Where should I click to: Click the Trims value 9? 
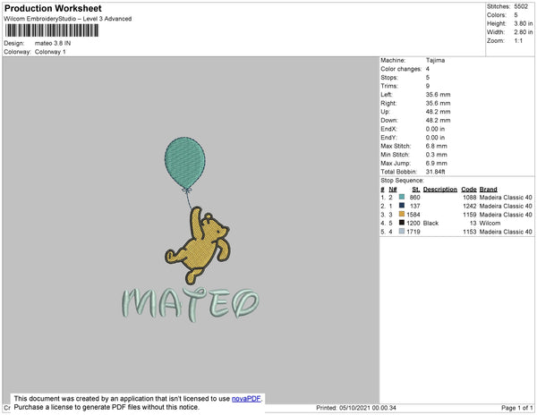click(428, 86)
